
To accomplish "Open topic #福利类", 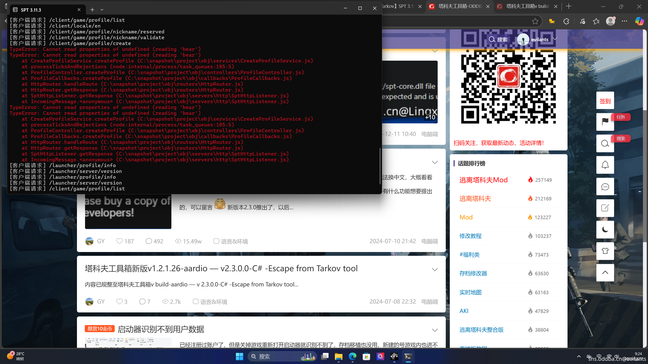I will 469,255.
